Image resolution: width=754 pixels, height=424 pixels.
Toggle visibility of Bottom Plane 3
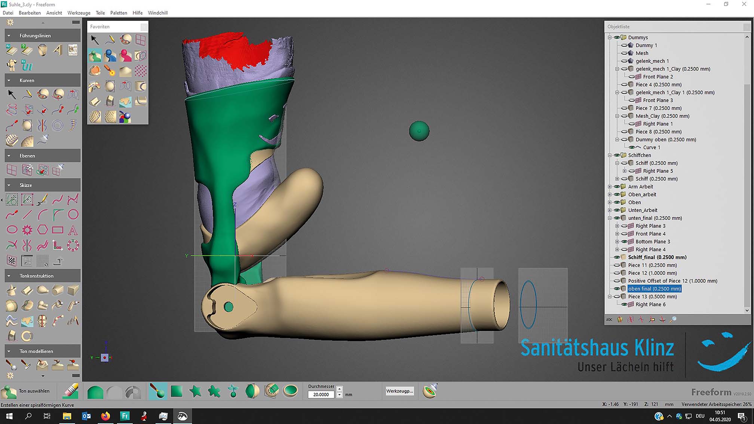pyautogui.click(x=624, y=242)
